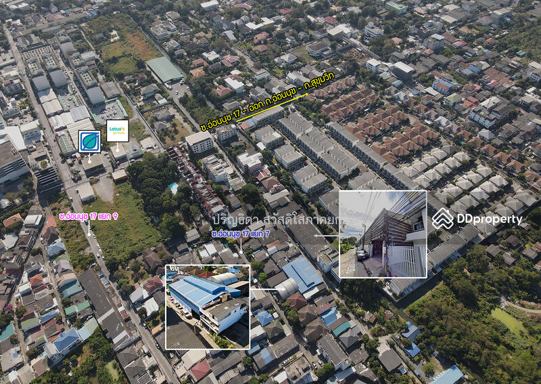This screenshot has height=384, width=541.
Task: Click the yellow ซ.อ่อนนุช 17 road label
Action: tap(258, 107)
